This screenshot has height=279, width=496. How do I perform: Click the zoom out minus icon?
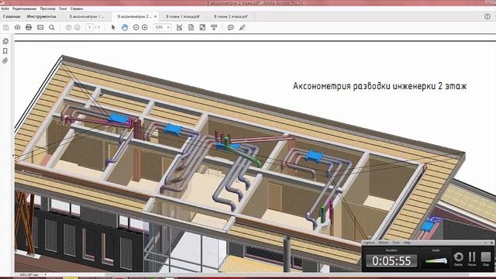(136, 28)
